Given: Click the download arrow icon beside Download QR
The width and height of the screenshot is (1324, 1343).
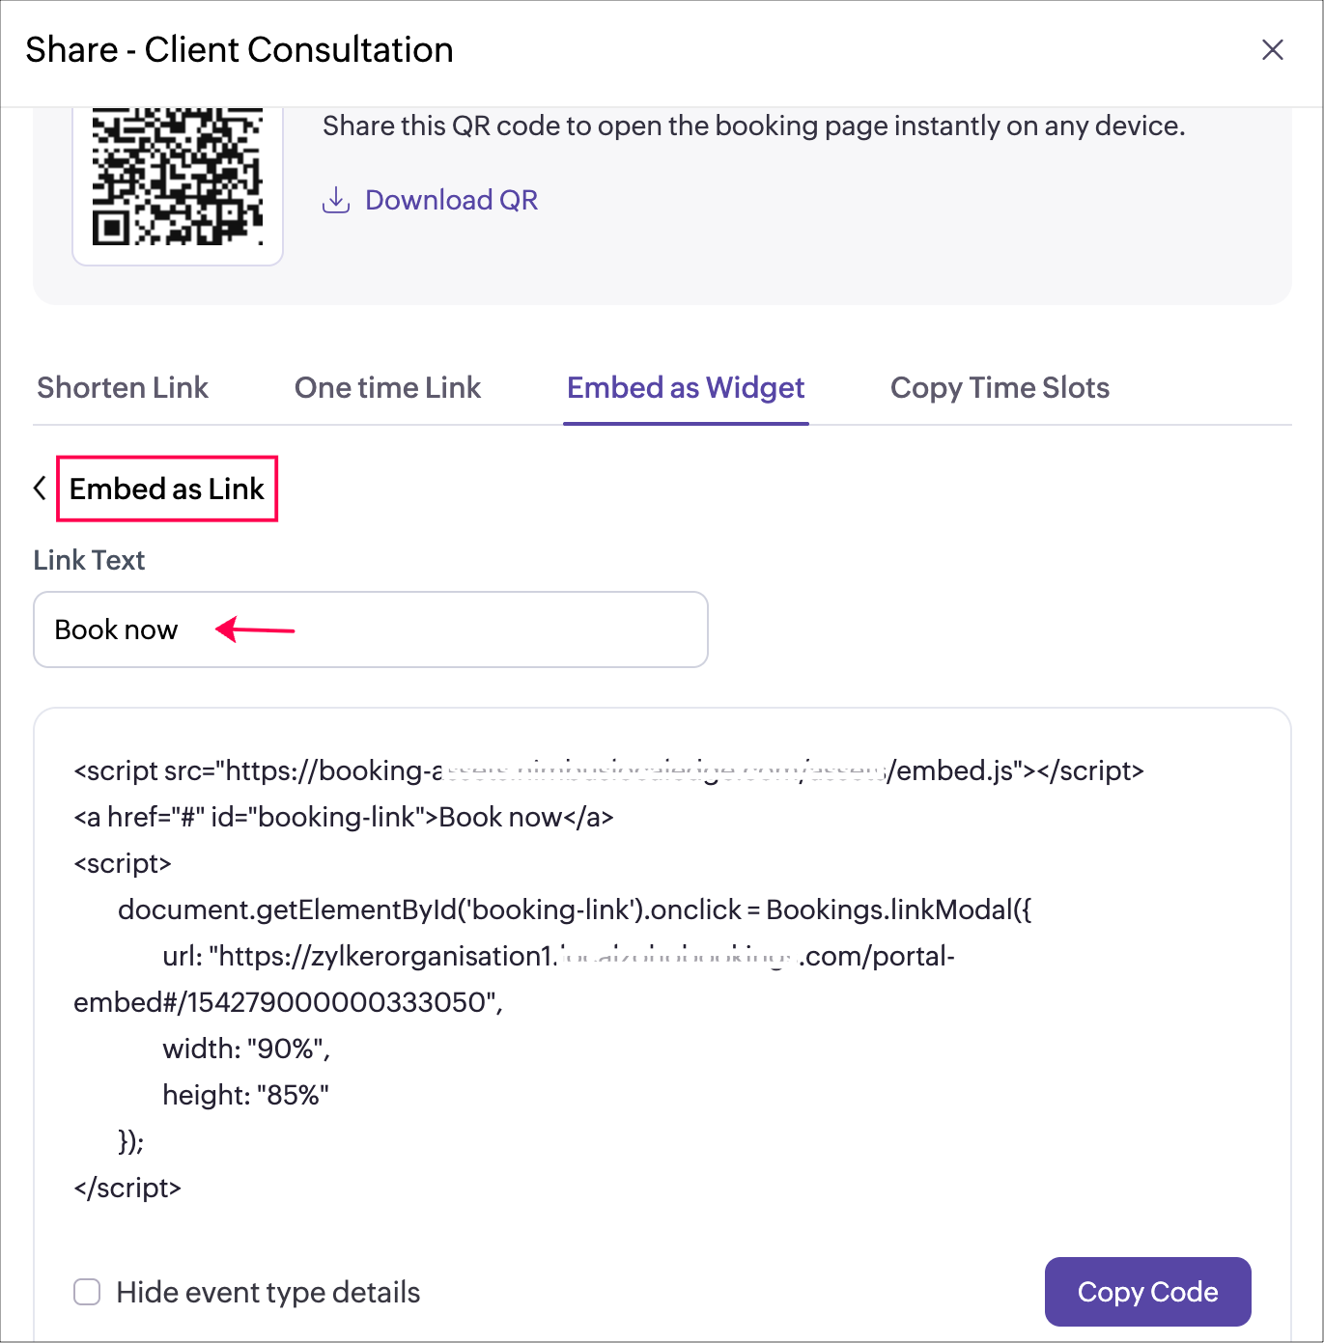Looking at the screenshot, I should coord(335,200).
